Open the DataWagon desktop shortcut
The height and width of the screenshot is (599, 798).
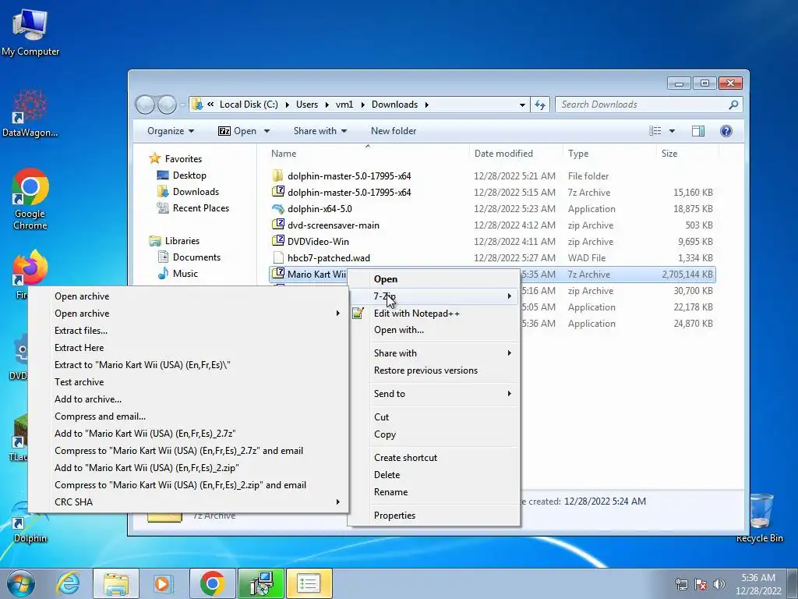(x=30, y=113)
